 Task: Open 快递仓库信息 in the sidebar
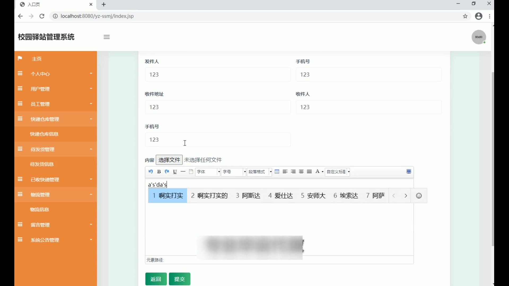pos(44,134)
